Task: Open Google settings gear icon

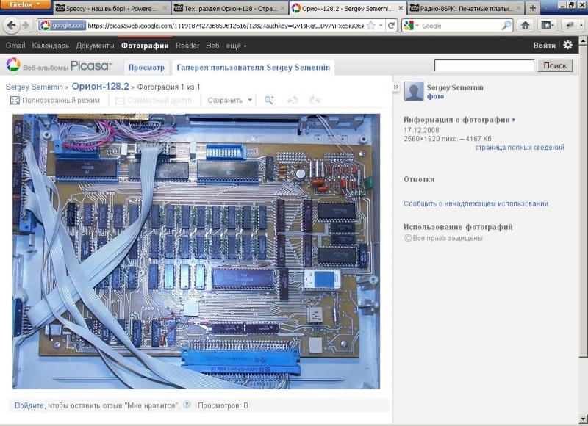Action: click(567, 45)
